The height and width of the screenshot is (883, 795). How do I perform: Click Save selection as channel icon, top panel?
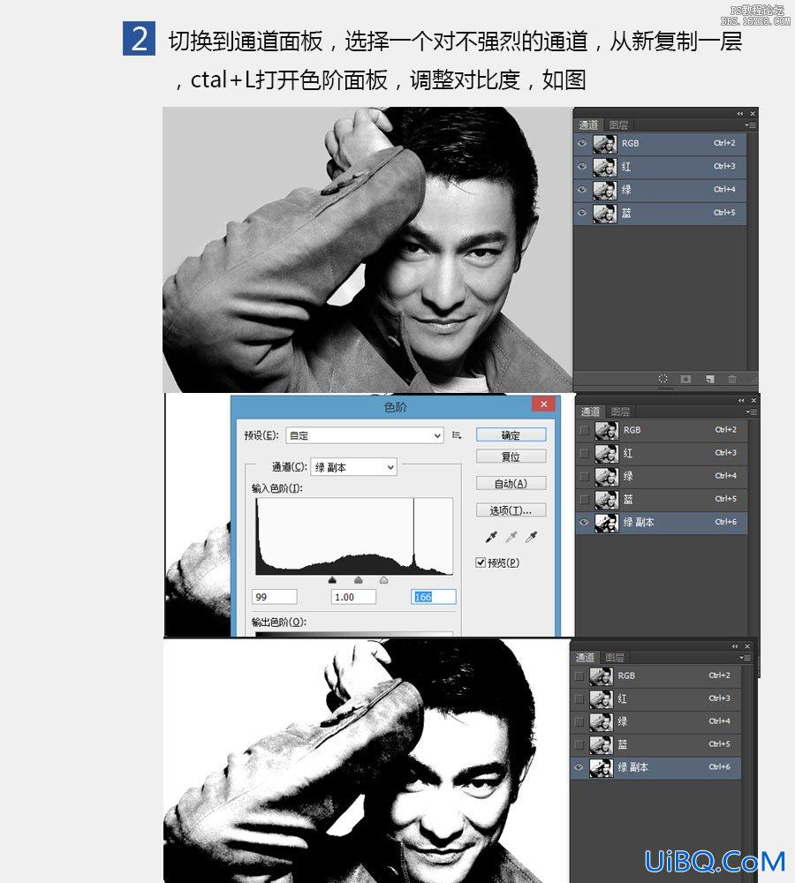[x=685, y=379]
